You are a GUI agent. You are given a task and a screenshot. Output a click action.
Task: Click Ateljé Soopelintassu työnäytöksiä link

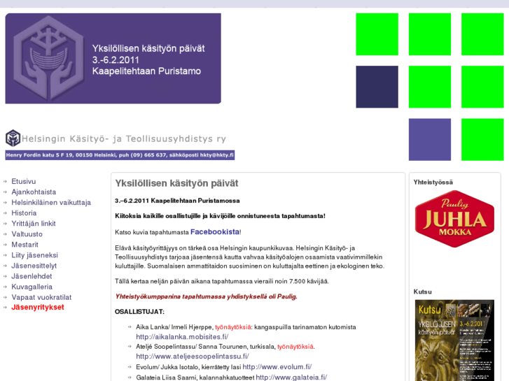tap(295, 347)
